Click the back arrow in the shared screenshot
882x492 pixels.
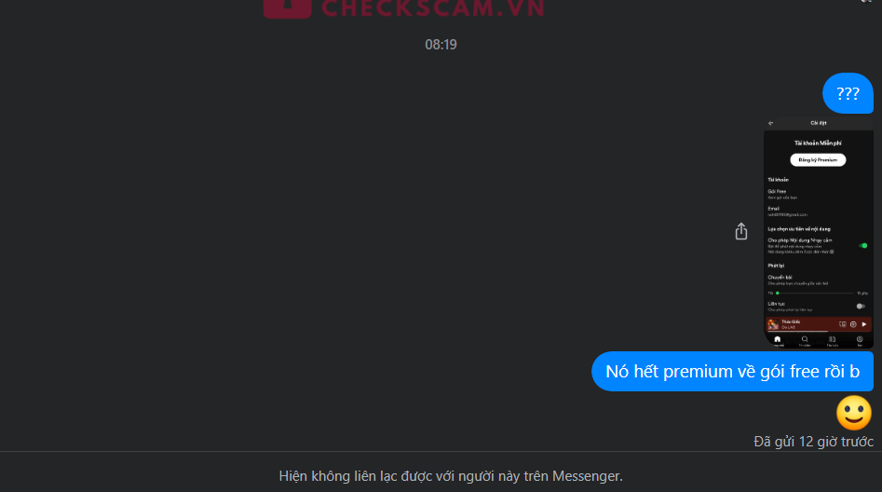(x=770, y=123)
